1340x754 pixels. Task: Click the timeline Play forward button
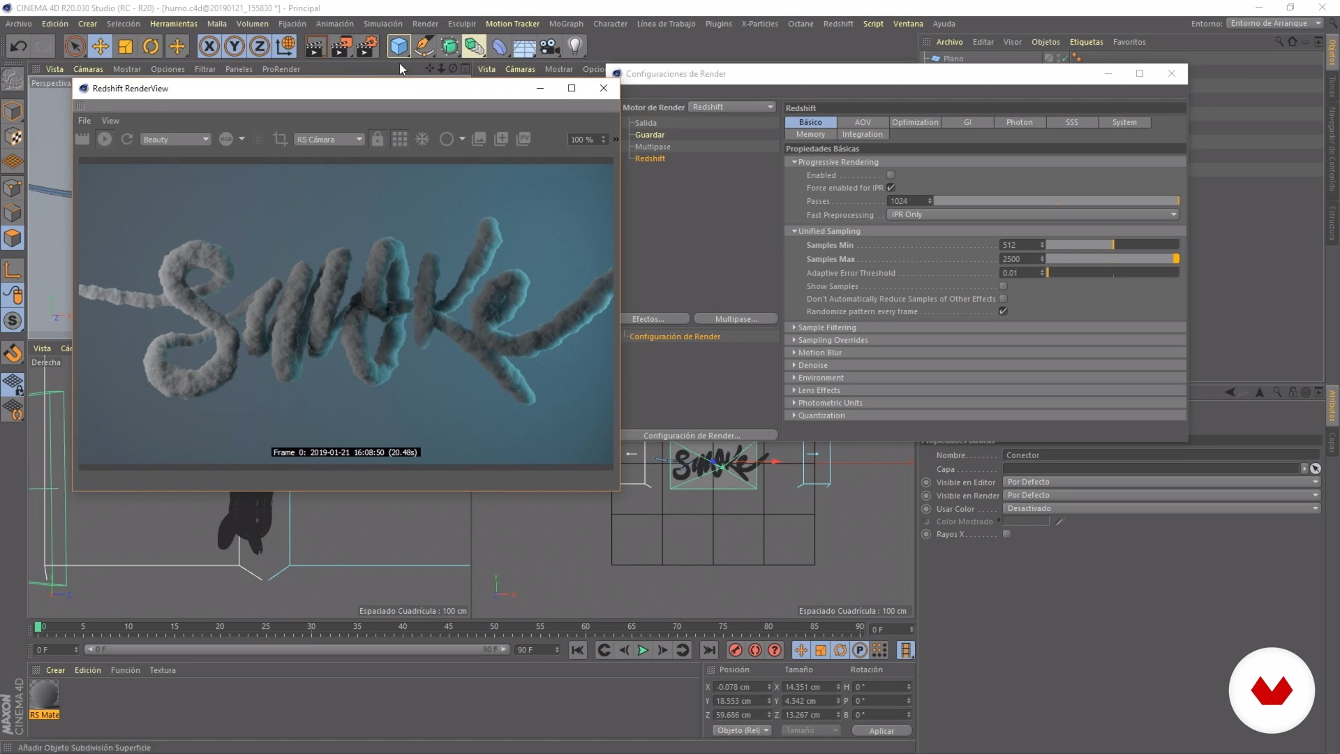pos(643,650)
